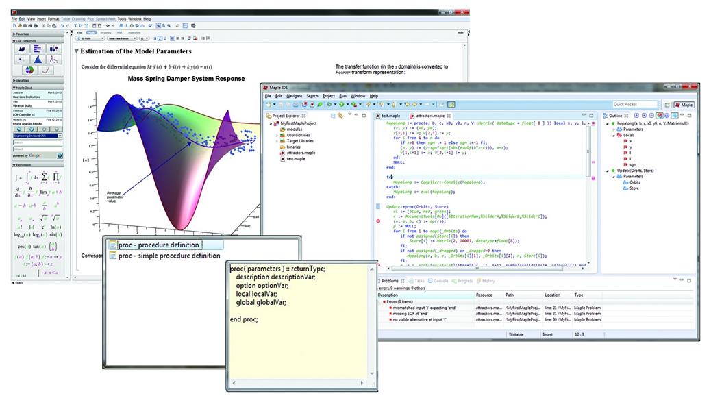Click the Collapse All icon in Project Explorer
This screenshot has width=711, height=411.
tap(334, 116)
